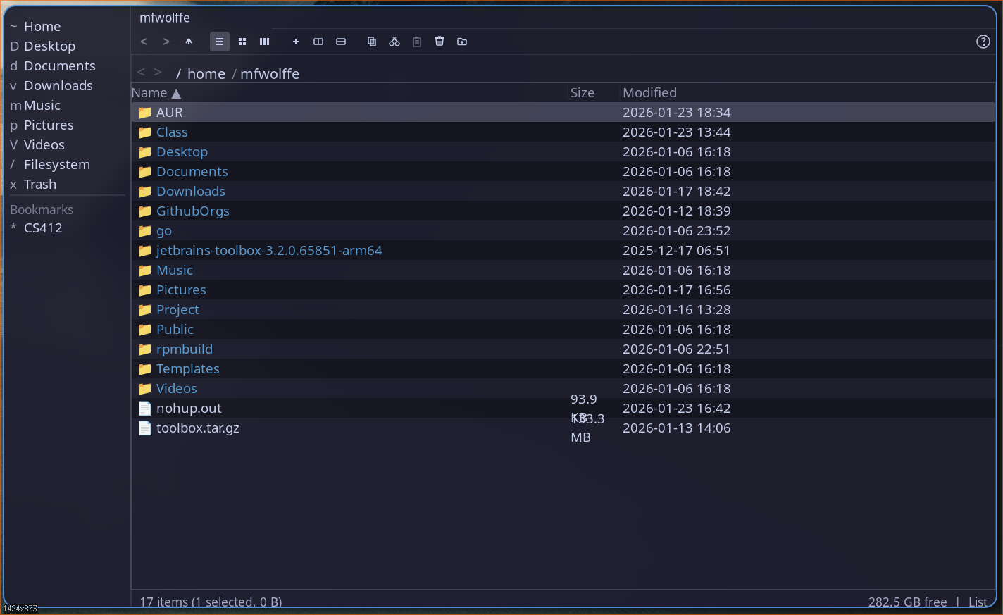Screen dimensions: 1003x615
Task: Open the Downloads folder
Action: click(190, 191)
